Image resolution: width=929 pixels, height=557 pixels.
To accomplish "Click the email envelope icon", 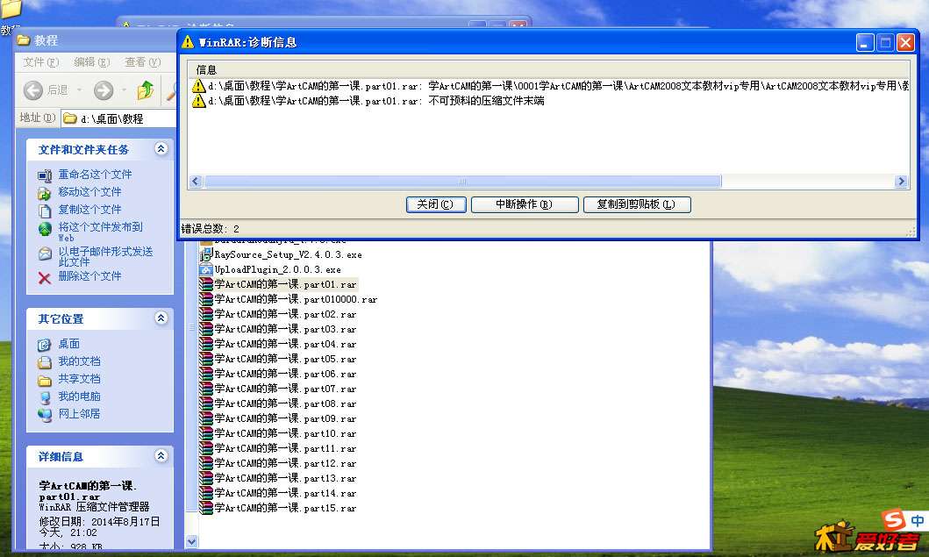I will 45,254.
